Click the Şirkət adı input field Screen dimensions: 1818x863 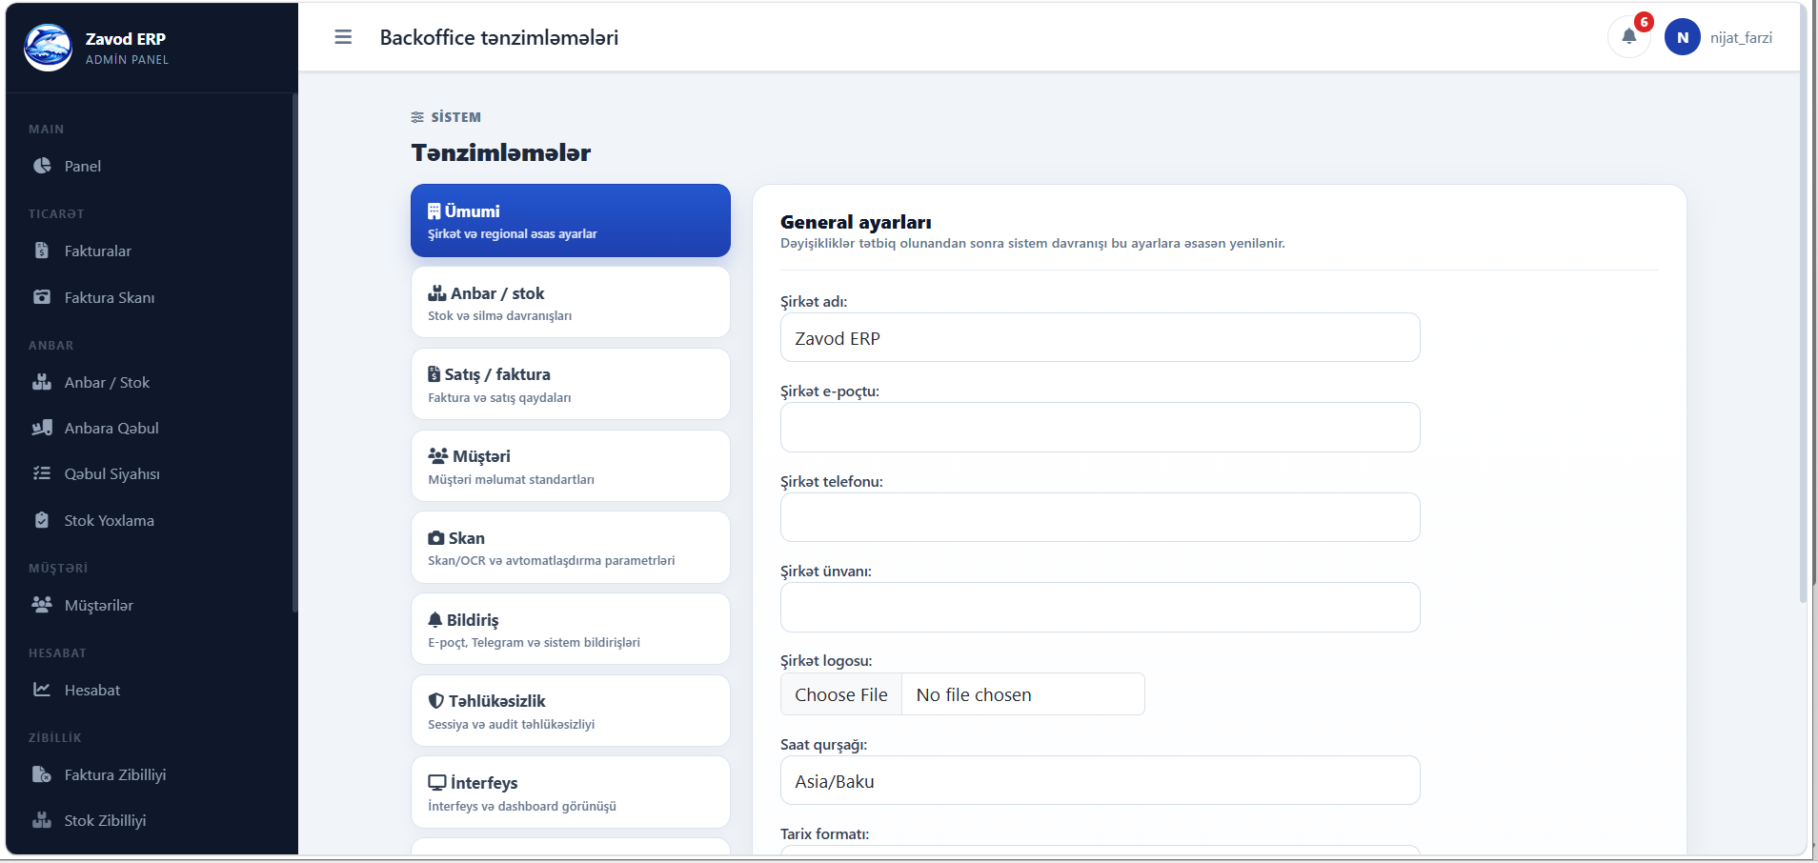coord(1100,338)
